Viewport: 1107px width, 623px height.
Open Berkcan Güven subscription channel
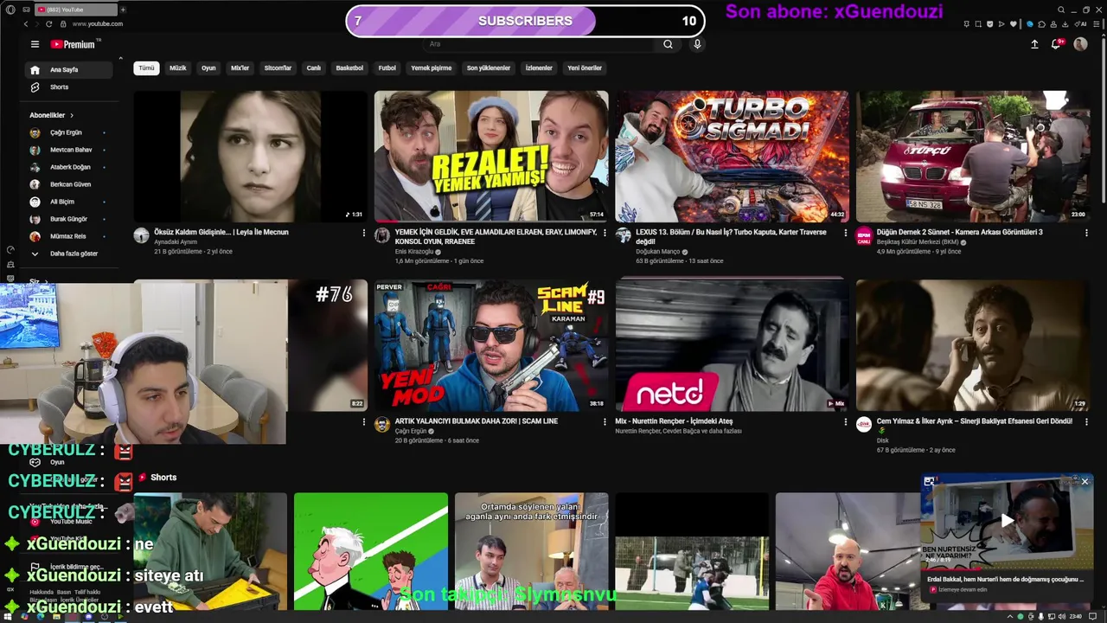point(70,184)
